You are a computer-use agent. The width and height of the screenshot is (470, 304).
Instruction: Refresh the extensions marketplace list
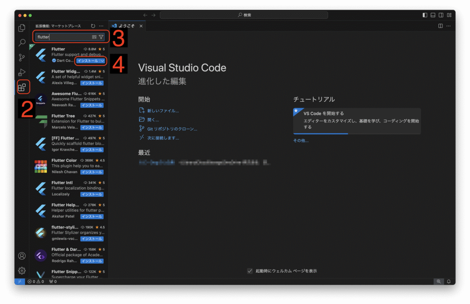tap(93, 26)
